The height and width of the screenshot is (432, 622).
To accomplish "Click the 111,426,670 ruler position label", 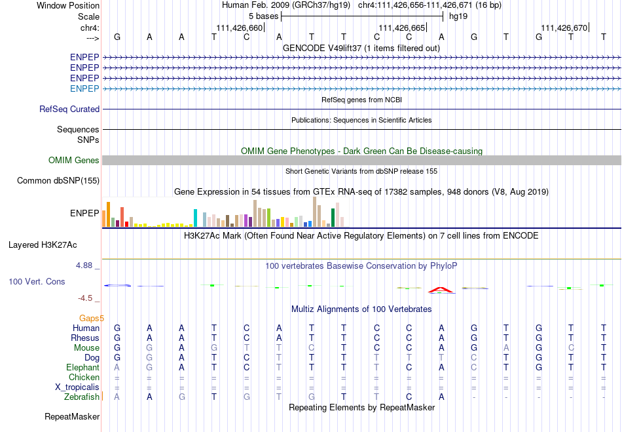I will (564, 28).
